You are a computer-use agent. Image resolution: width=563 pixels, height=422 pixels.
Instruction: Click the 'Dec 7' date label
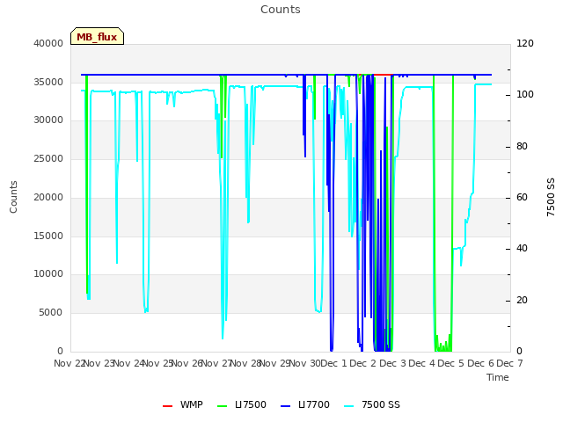(509, 363)
